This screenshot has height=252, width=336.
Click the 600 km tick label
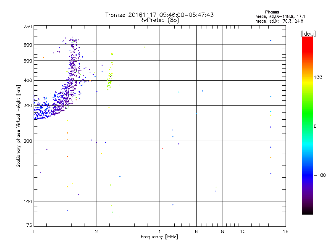pos(28,45)
